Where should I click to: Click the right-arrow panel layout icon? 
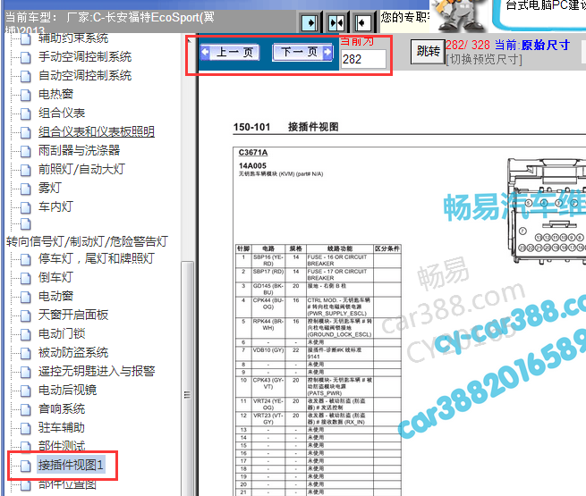tap(310, 23)
